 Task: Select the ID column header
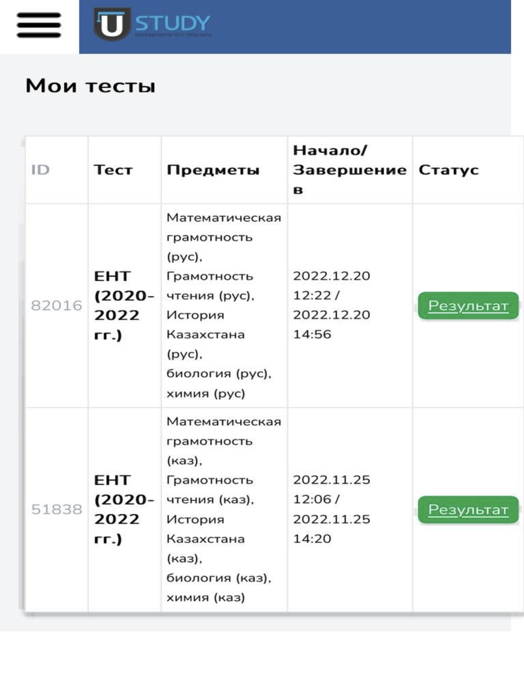tap(40, 170)
